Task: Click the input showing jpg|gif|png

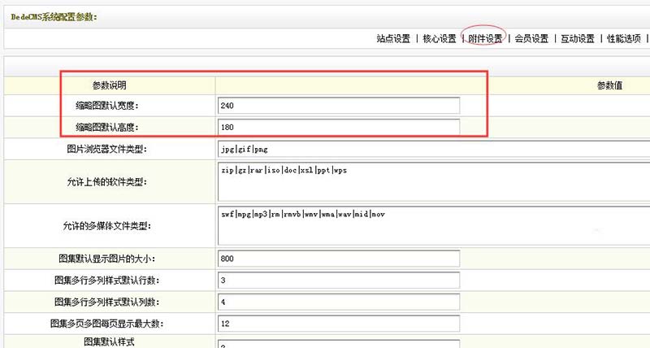Action: point(338,149)
